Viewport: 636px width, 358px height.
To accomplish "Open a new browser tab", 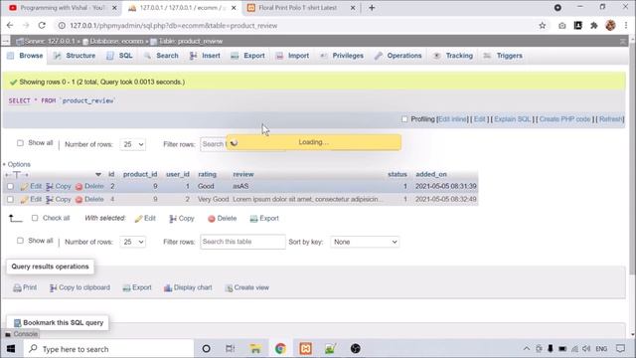I will point(372,8).
